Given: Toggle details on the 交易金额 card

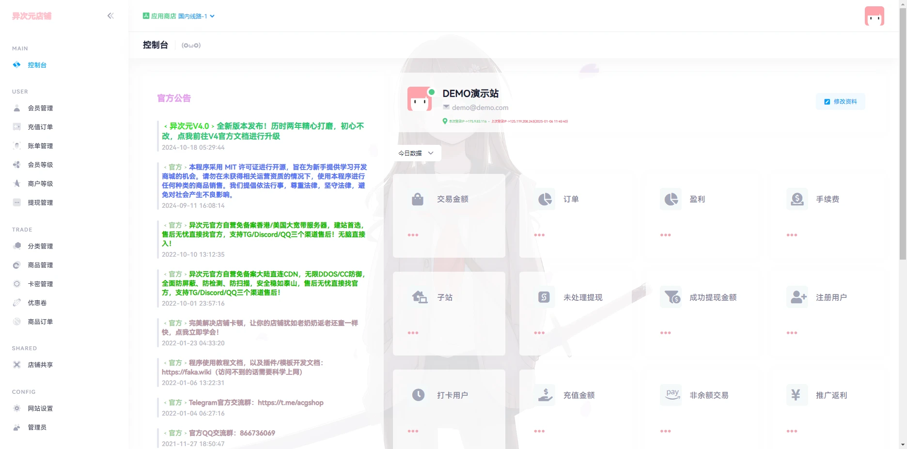Looking at the screenshot, I should point(413,235).
